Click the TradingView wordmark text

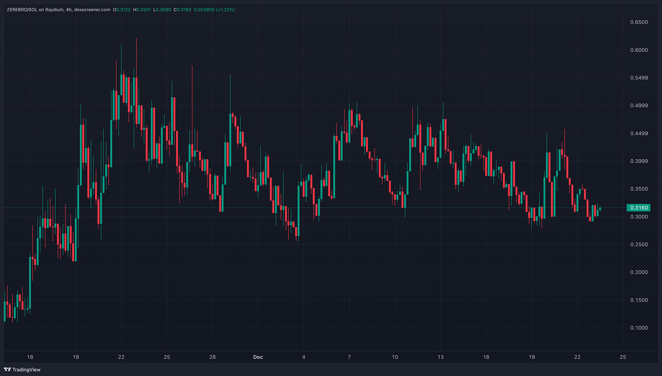click(27, 370)
